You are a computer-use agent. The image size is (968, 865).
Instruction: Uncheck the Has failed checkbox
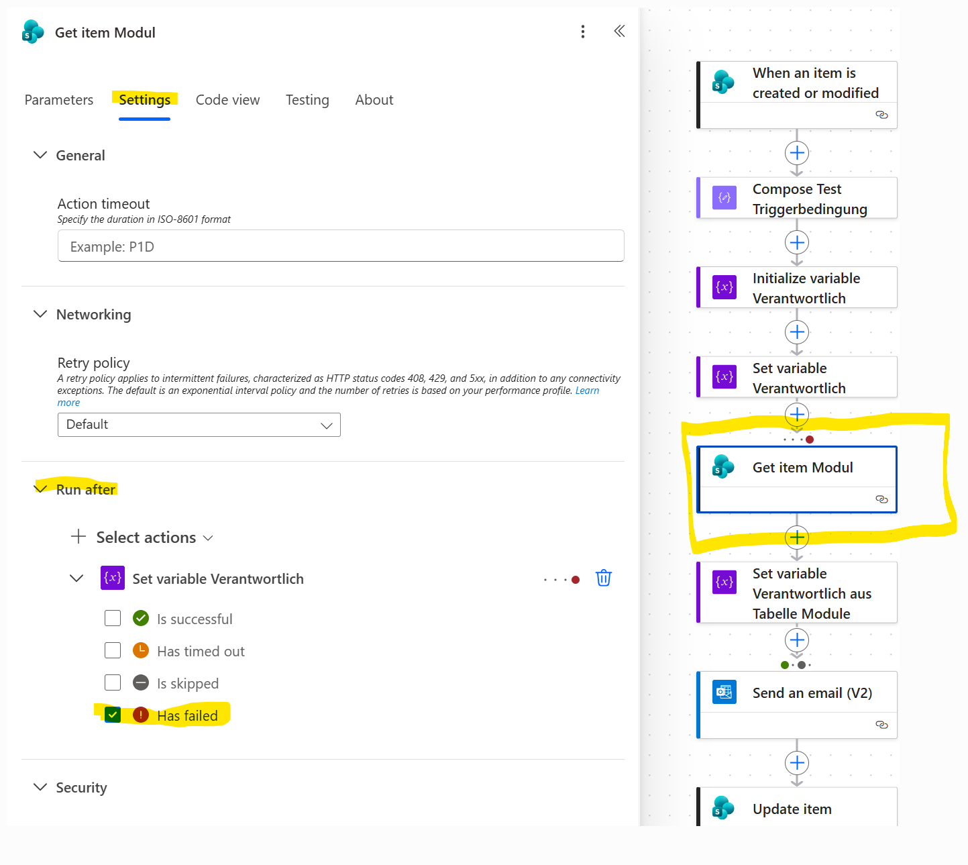coord(113,715)
